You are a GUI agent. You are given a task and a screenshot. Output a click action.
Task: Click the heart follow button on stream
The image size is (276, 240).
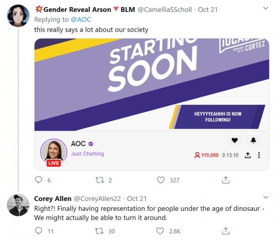(235, 140)
